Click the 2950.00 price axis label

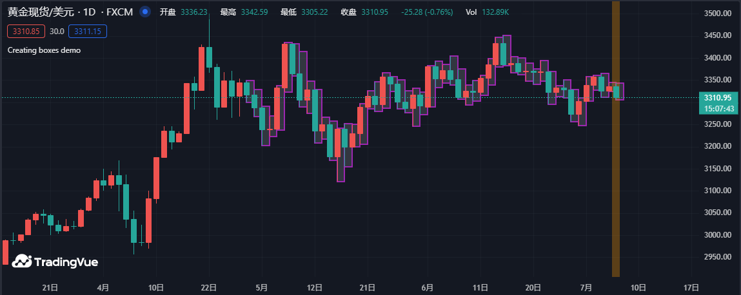point(717,257)
